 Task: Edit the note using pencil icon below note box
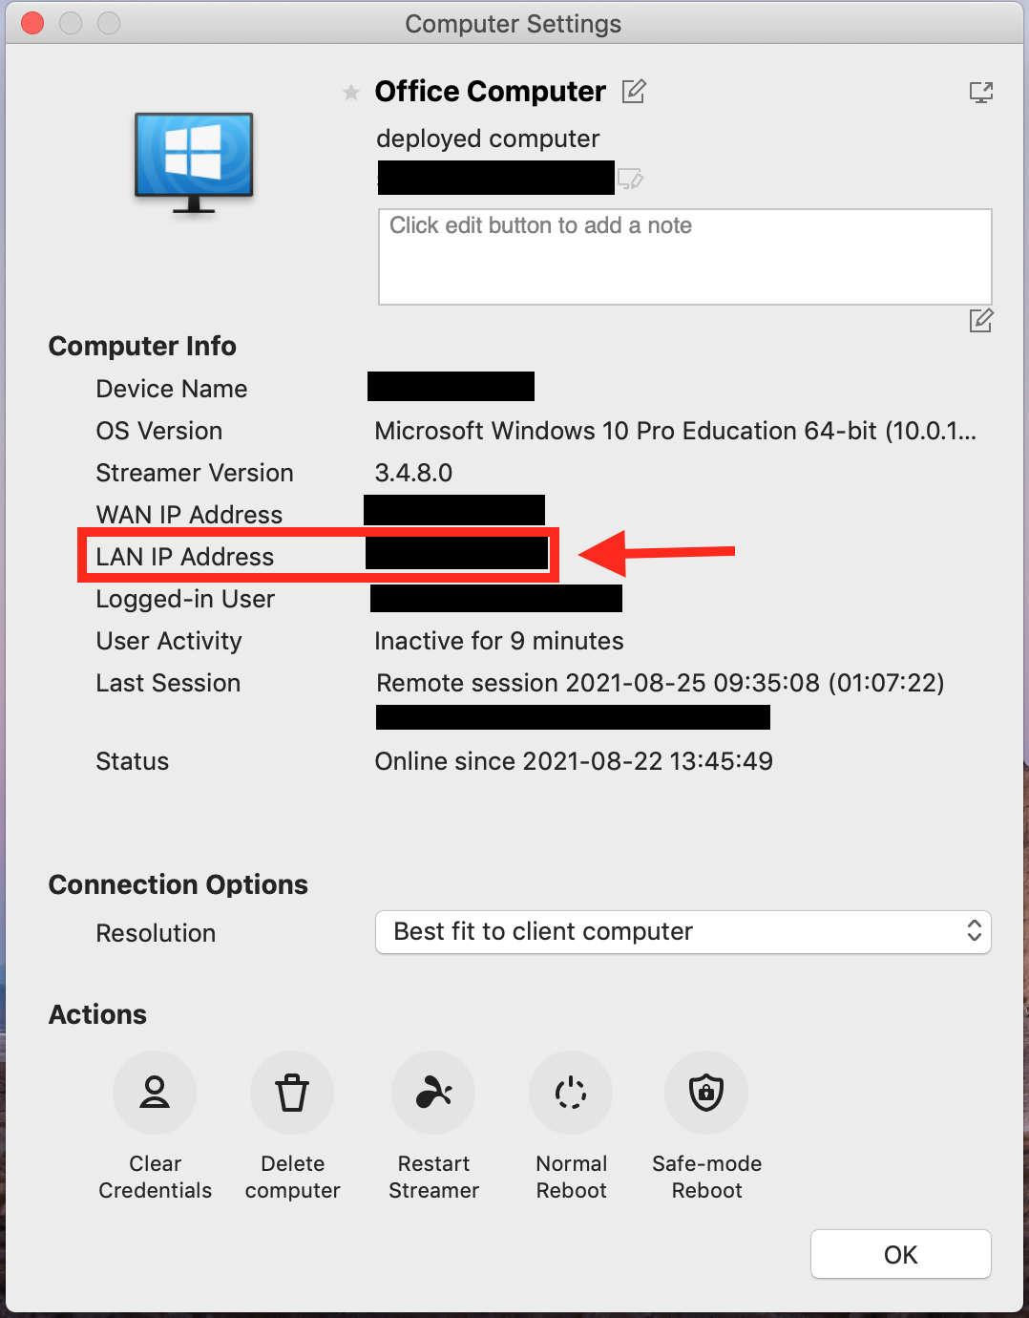click(981, 321)
